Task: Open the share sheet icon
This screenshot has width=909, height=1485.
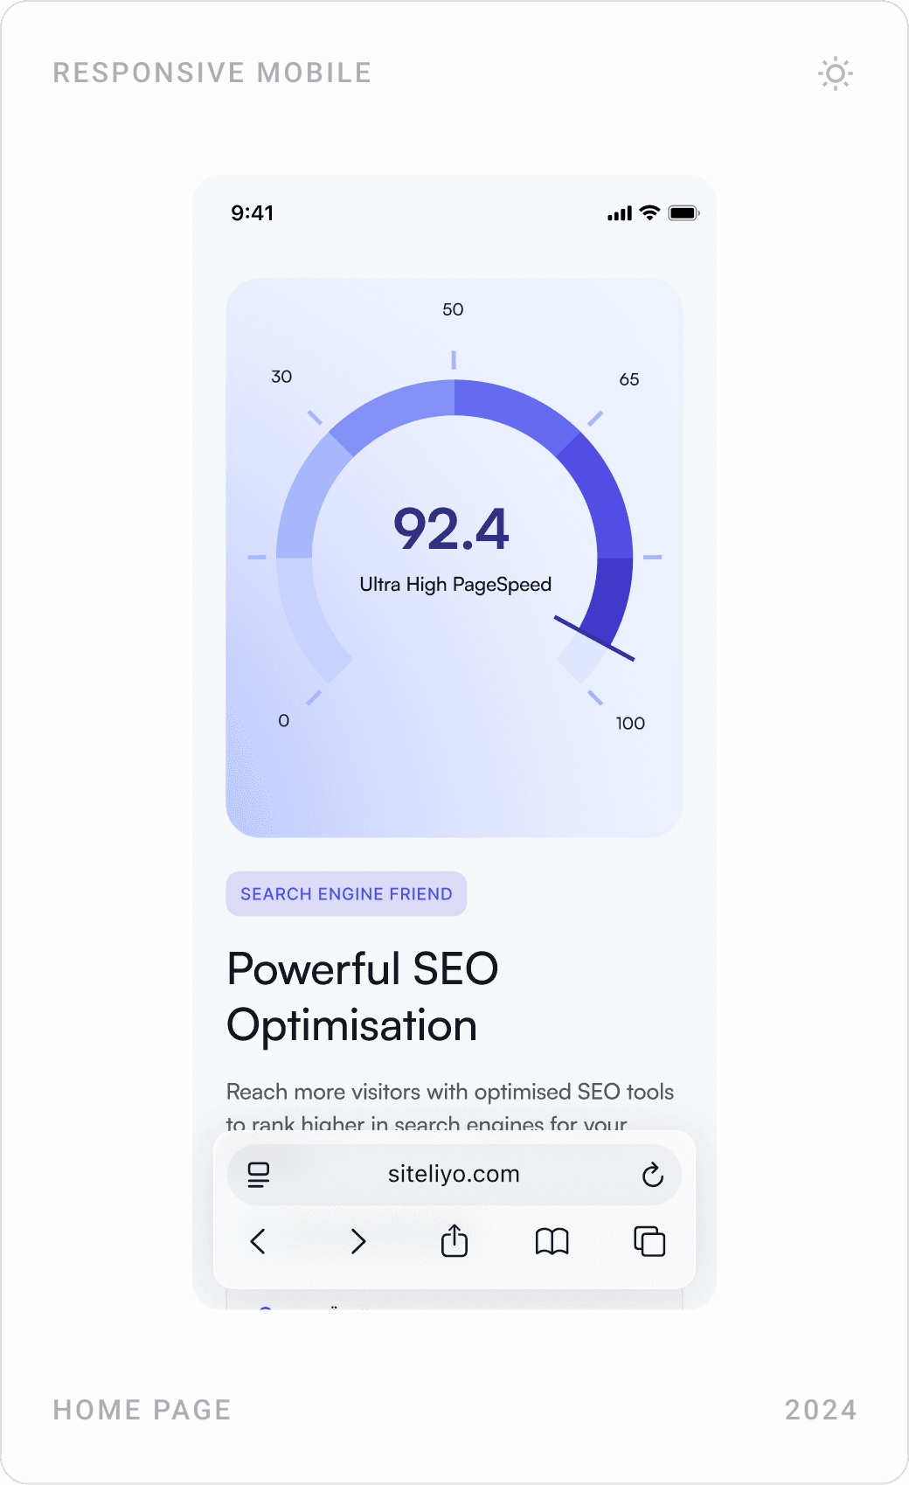Action: tap(454, 1241)
